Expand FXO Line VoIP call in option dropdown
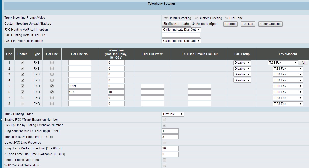This screenshot has height=168, width=309. click(181, 41)
